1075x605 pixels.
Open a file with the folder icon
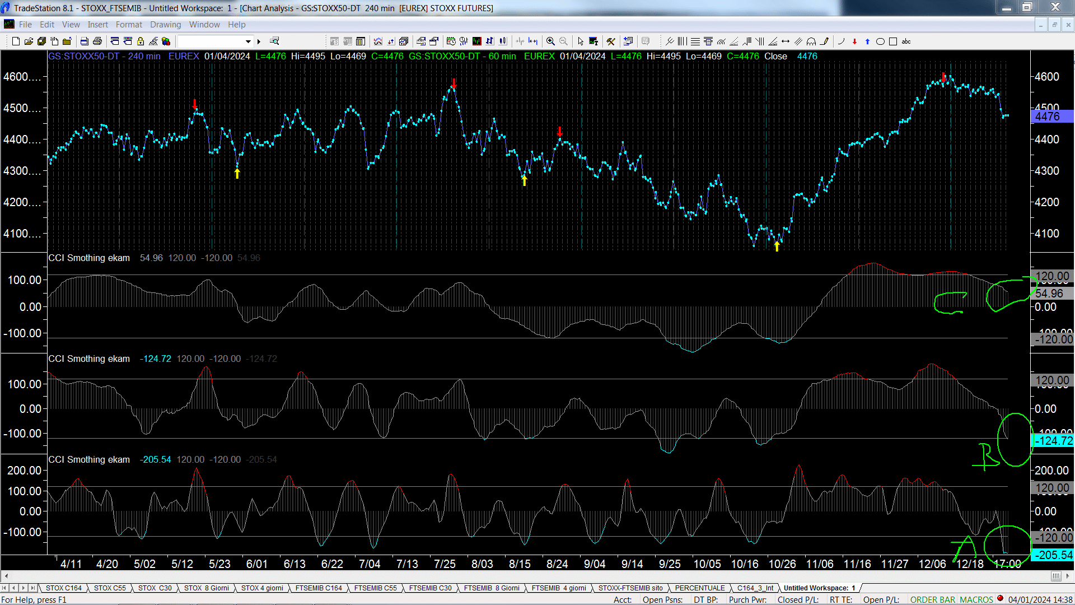tap(29, 41)
